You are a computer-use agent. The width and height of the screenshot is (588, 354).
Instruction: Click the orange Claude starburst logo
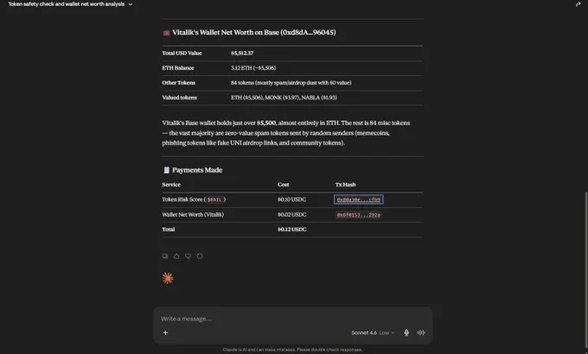(168, 278)
